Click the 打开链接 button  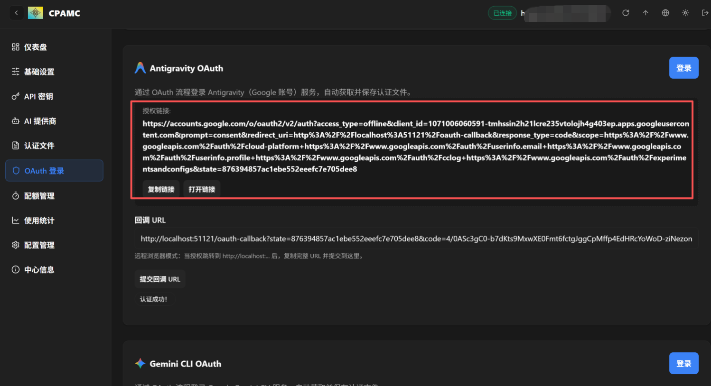pyautogui.click(x=202, y=189)
